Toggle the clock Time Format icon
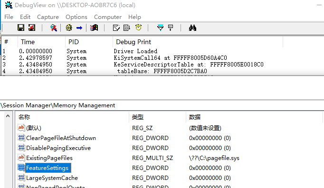The width and height of the screenshot is (324, 188). tap(138, 27)
